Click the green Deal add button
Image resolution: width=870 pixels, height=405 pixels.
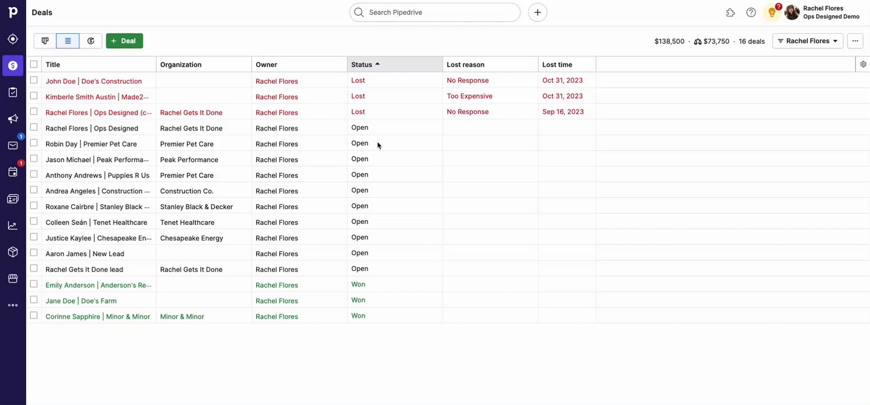click(124, 41)
